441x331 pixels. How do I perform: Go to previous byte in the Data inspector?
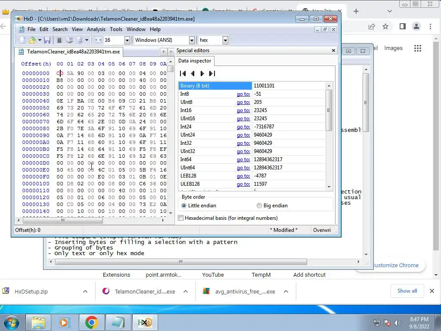pos(193,73)
